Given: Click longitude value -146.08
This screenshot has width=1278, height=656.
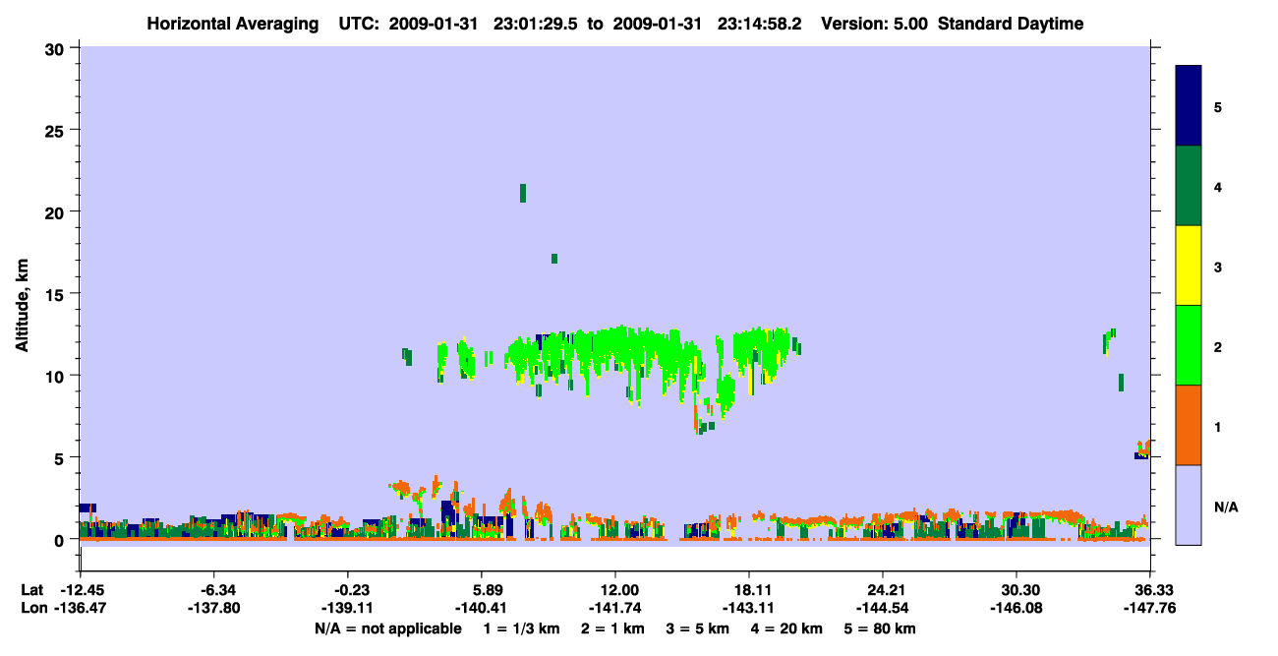Looking at the screenshot, I should coord(1016,608).
